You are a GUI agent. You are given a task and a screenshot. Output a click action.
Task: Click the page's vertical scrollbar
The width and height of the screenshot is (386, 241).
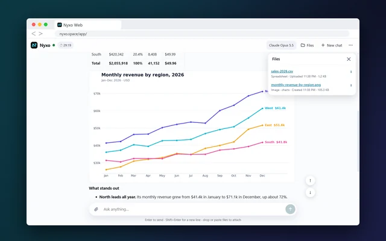coord(358,141)
